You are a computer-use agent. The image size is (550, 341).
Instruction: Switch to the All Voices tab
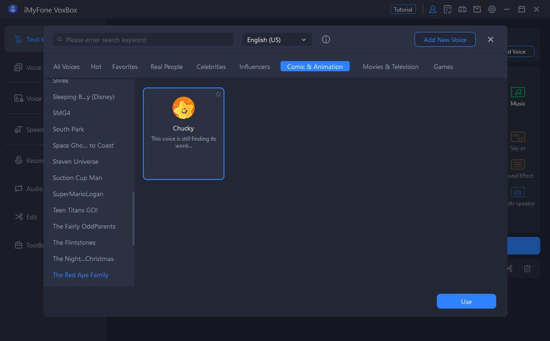coord(66,67)
